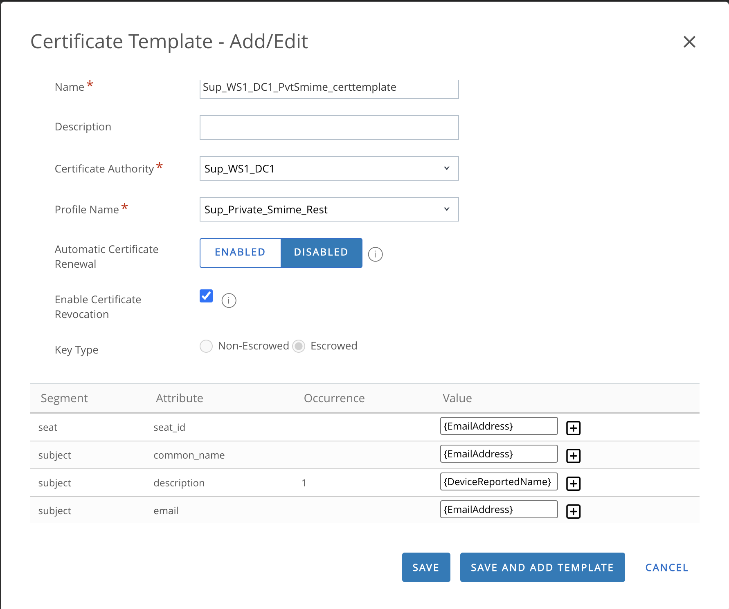The width and height of the screenshot is (729, 609).
Task: Cancel the template editing
Action: [666, 567]
